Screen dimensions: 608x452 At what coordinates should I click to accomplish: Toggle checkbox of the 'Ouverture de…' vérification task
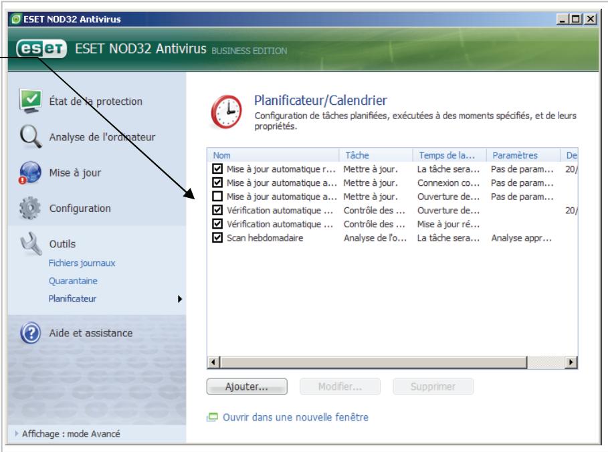point(217,210)
